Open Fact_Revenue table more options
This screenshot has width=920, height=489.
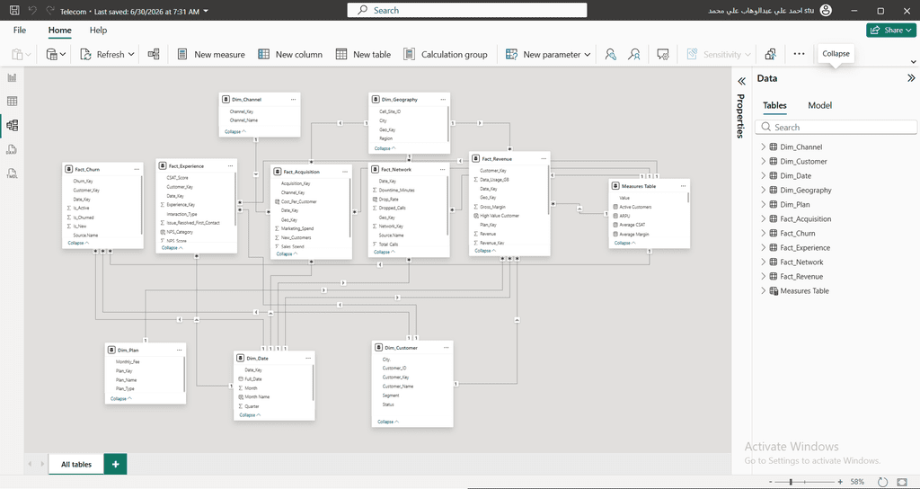pyautogui.click(x=543, y=158)
